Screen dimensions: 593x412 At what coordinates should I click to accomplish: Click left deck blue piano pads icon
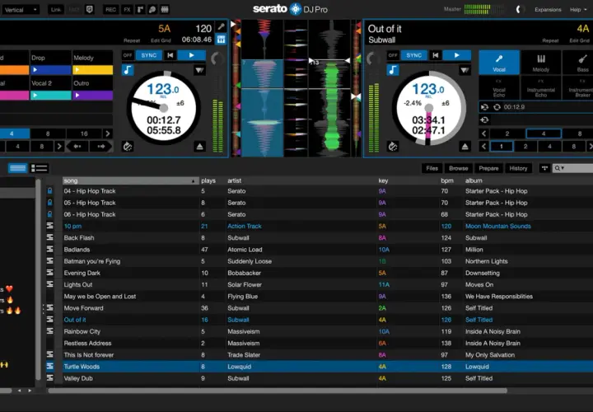point(221,39)
